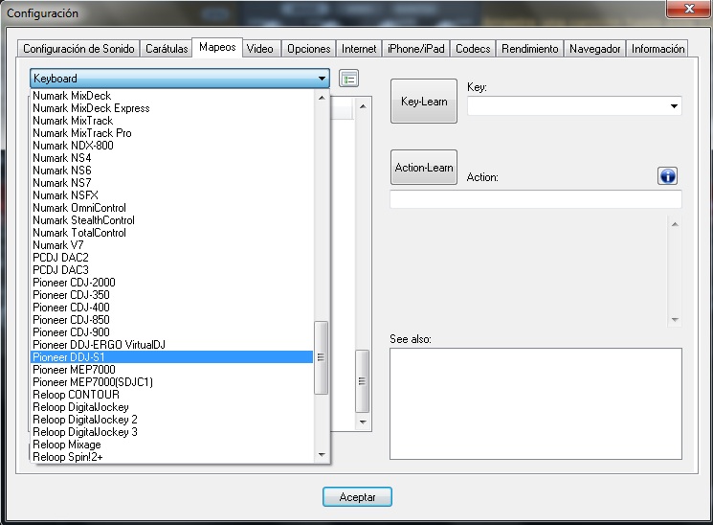
Task: Open the Carátulas tab
Action: [x=167, y=49]
